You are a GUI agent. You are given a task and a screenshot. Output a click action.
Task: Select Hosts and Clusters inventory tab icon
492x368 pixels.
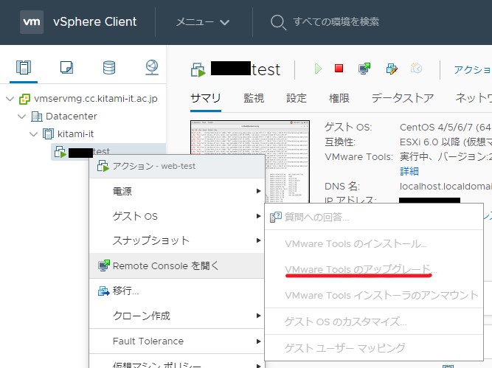pyautogui.click(x=24, y=67)
